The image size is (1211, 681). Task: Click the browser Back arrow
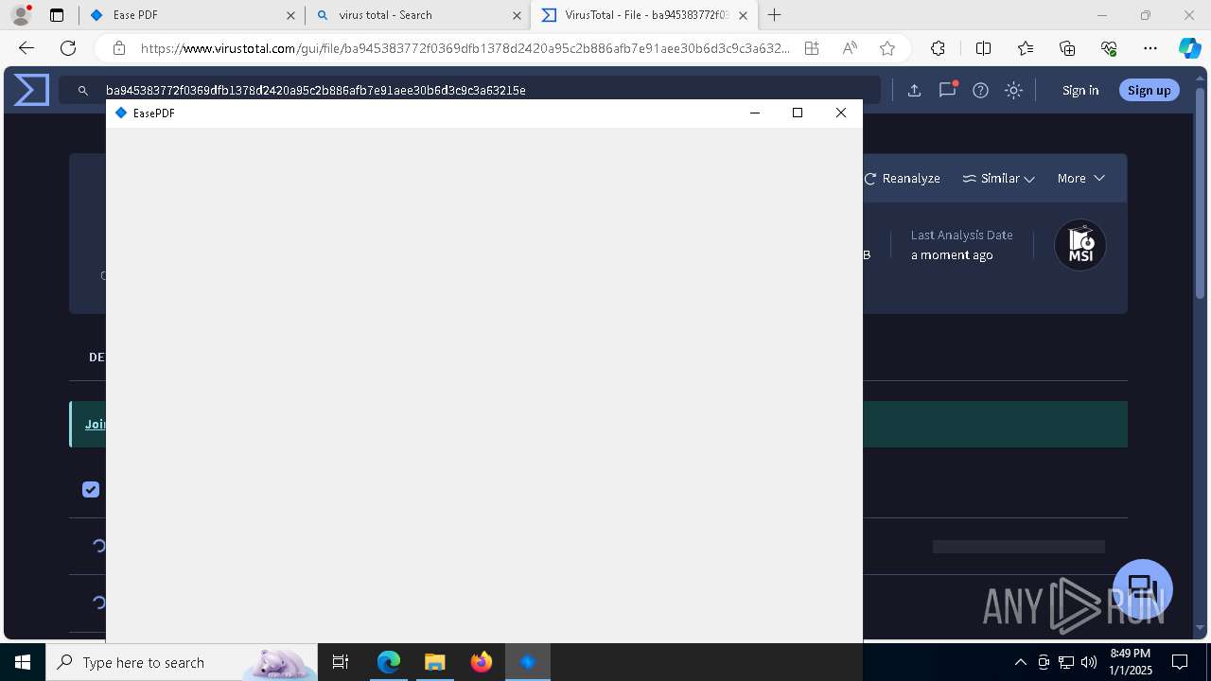pos(26,48)
